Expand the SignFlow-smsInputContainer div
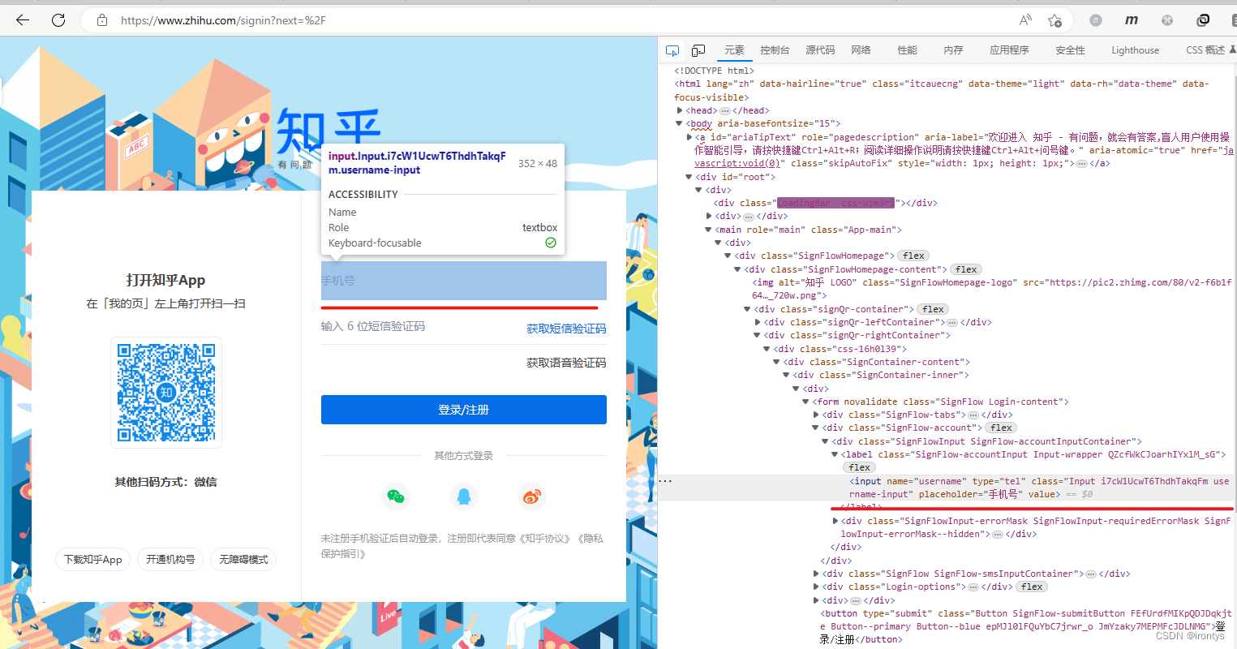 click(816, 574)
